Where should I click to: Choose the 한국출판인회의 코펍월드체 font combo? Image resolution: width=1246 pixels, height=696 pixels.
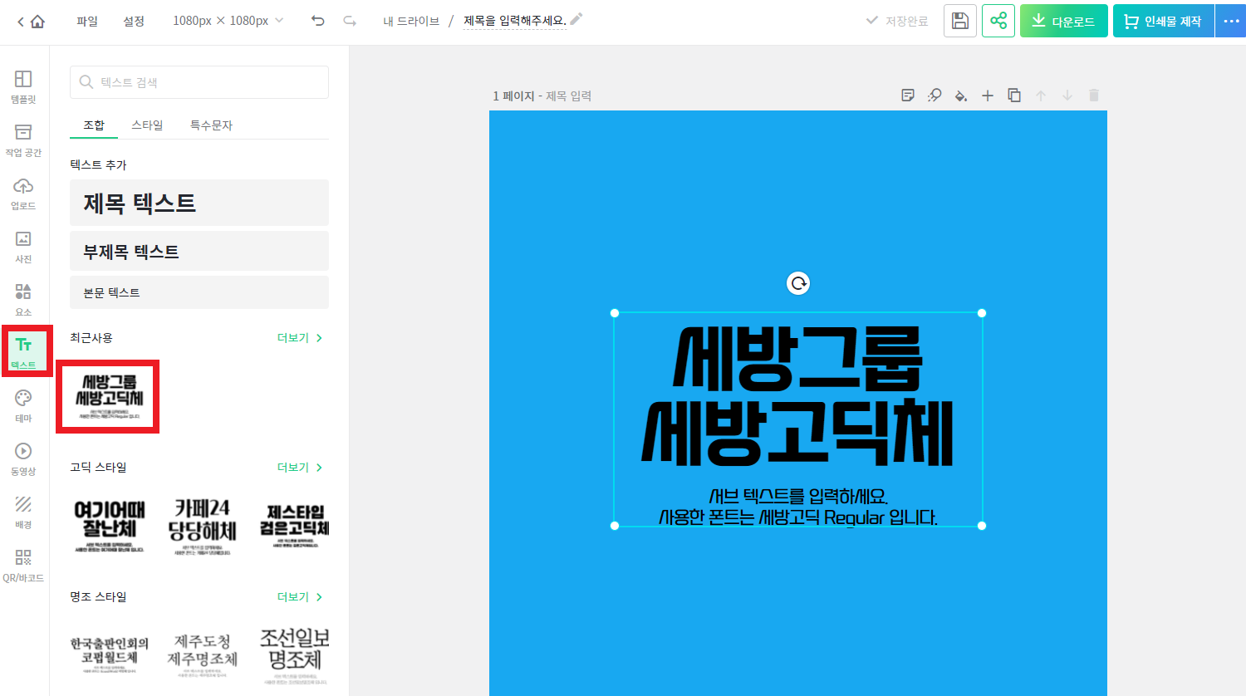(110, 654)
